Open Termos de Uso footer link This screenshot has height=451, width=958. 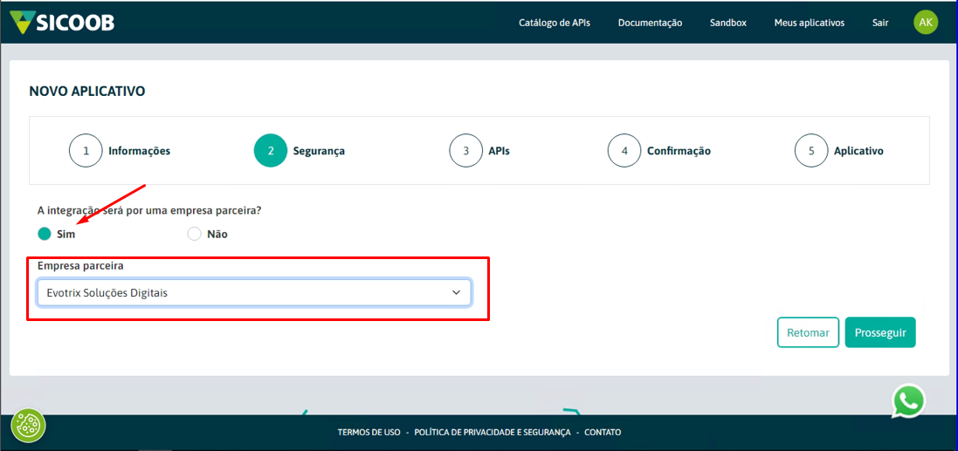click(x=369, y=433)
